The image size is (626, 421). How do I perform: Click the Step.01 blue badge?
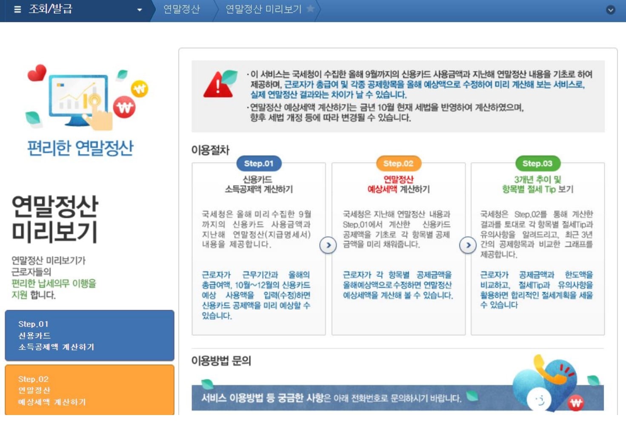tap(260, 163)
